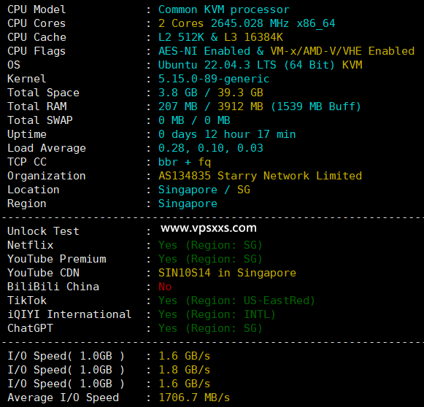Screen dimensions: 424x407
Task: Select the AS134835 Starry Network Limited text
Action: (x=260, y=176)
